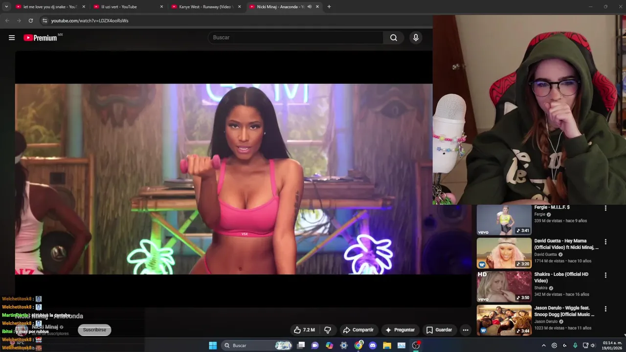Launch Discord from the taskbar

(373, 346)
